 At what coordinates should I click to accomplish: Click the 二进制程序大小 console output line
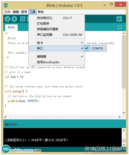point(36,140)
